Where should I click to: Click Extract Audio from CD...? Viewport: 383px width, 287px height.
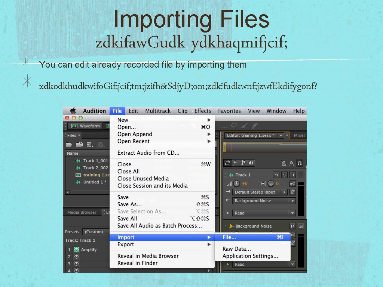coord(162,153)
